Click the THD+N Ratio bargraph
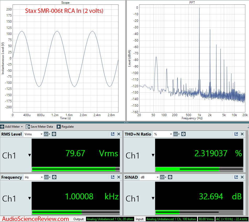 pos(199,169)
